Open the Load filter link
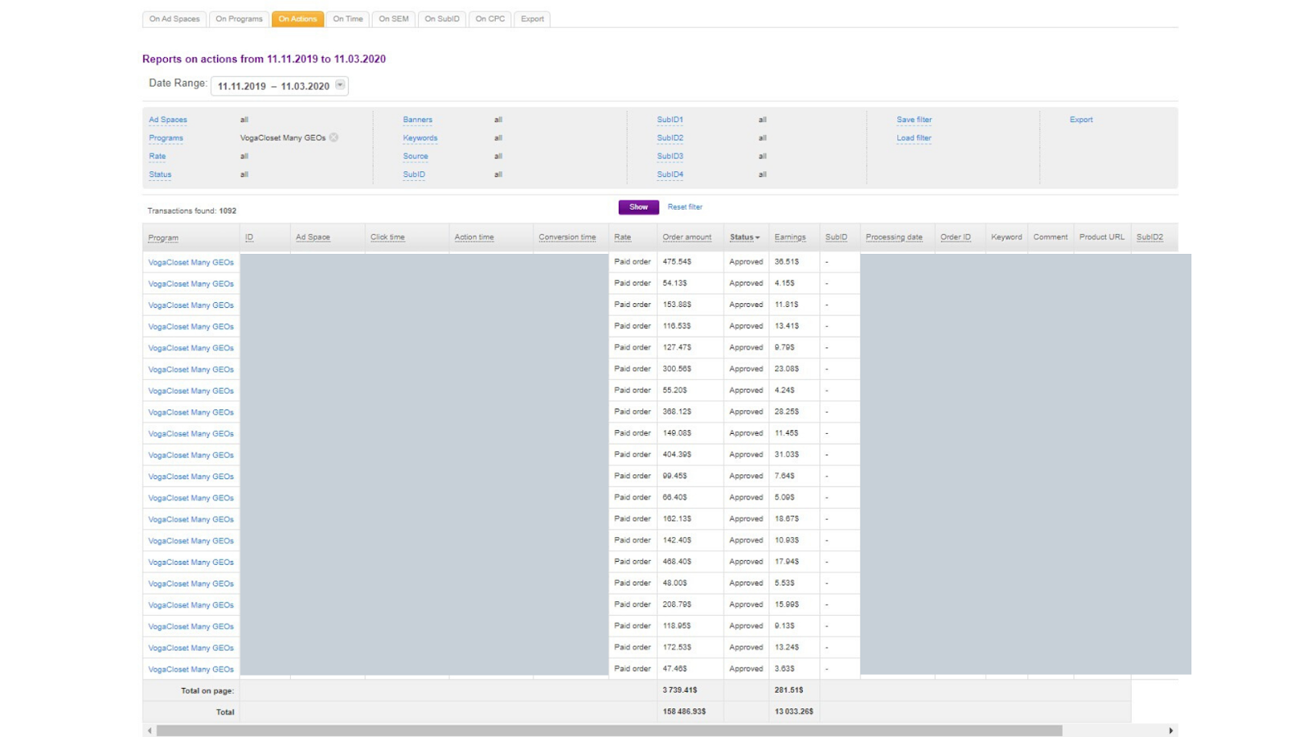1311x737 pixels. tap(914, 138)
